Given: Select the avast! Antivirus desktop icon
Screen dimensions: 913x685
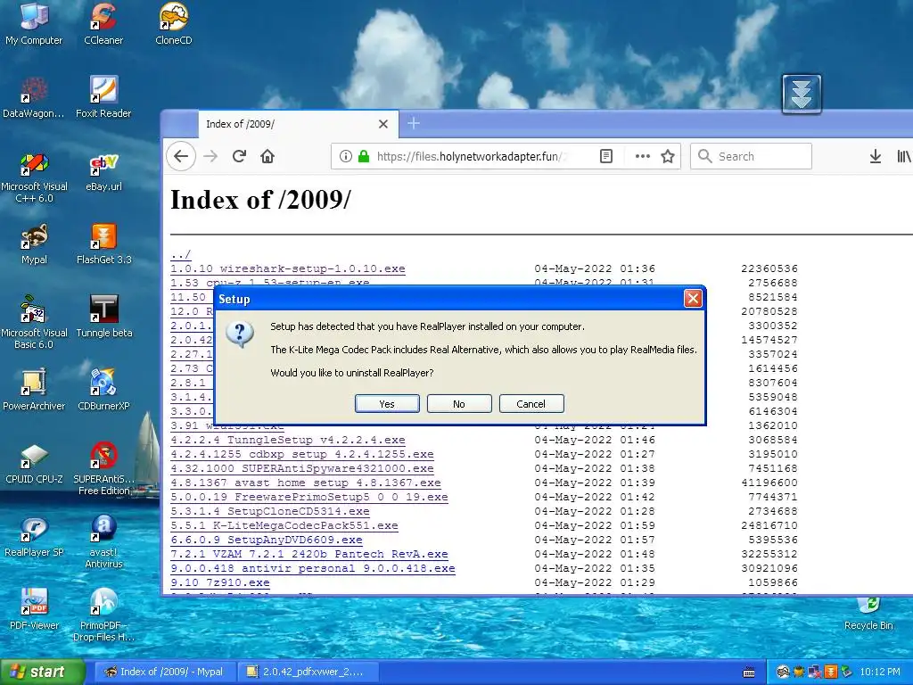Looking at the screenshot, I should coord(103,541).
